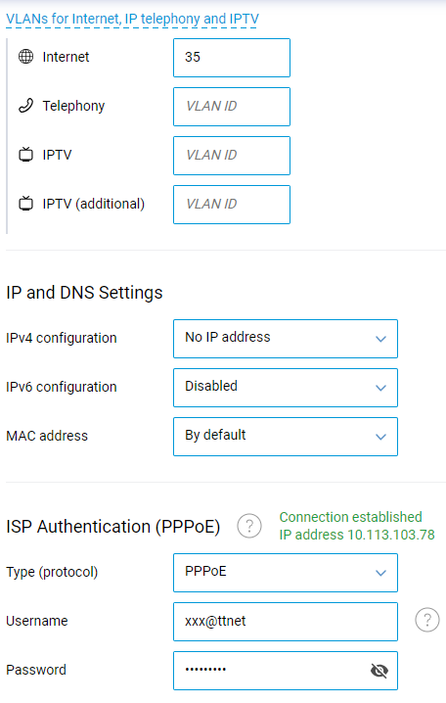The image size is (446, 703).
Task: Toggle password visibility with crossed eye icon
Action: pyautogui.click(x=379, y=671)
